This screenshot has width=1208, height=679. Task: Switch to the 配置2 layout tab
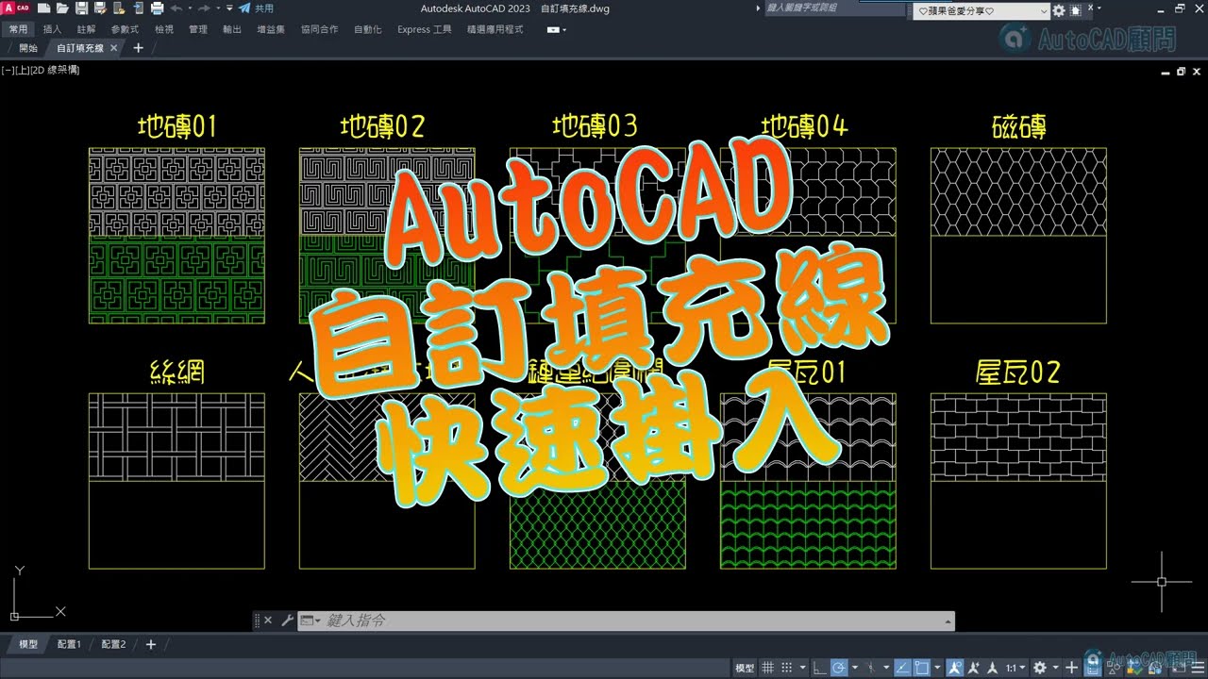[113, 644]
